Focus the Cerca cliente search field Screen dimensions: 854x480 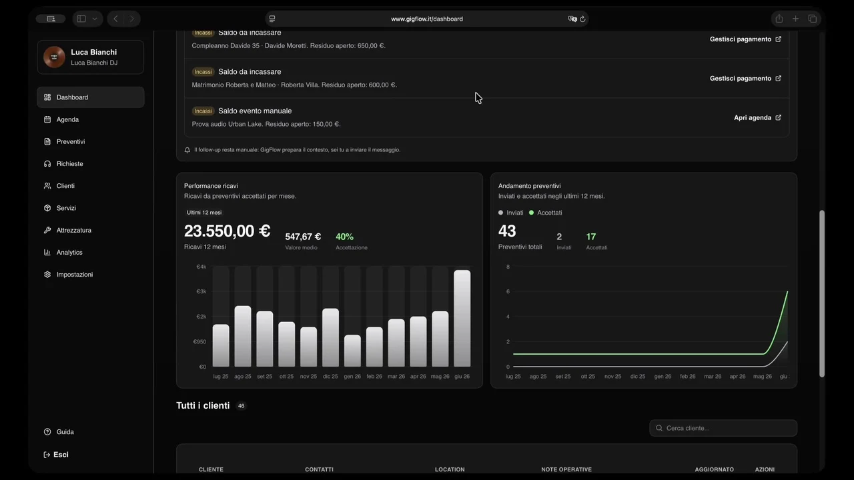click(x=723, y=428)
